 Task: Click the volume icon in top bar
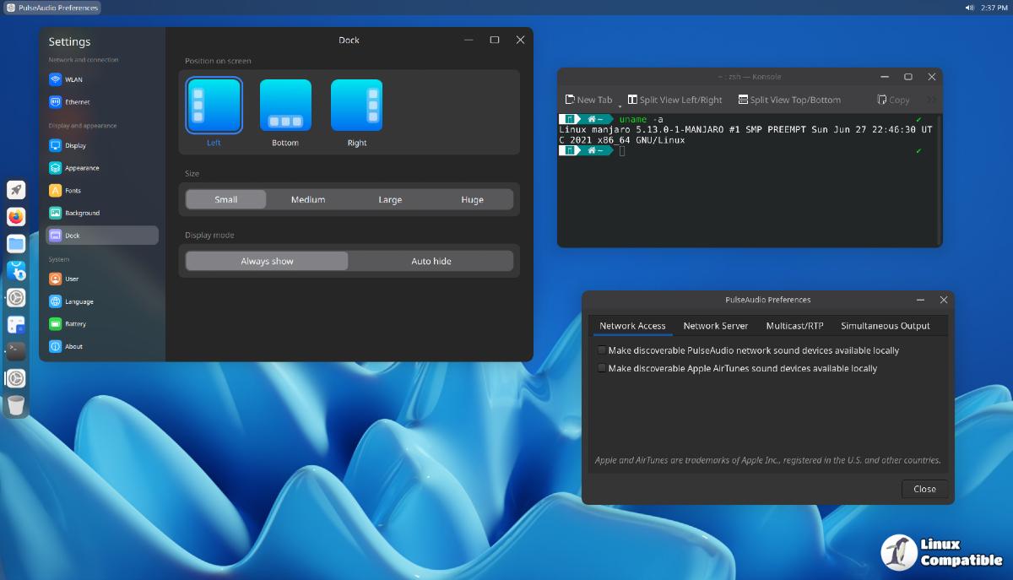(969, 8)
